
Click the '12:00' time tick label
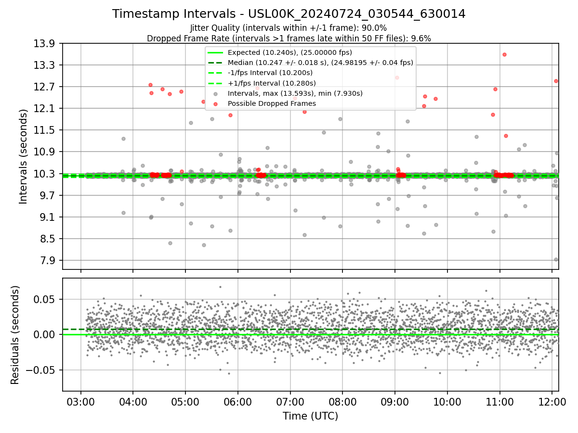click(552, 401)
